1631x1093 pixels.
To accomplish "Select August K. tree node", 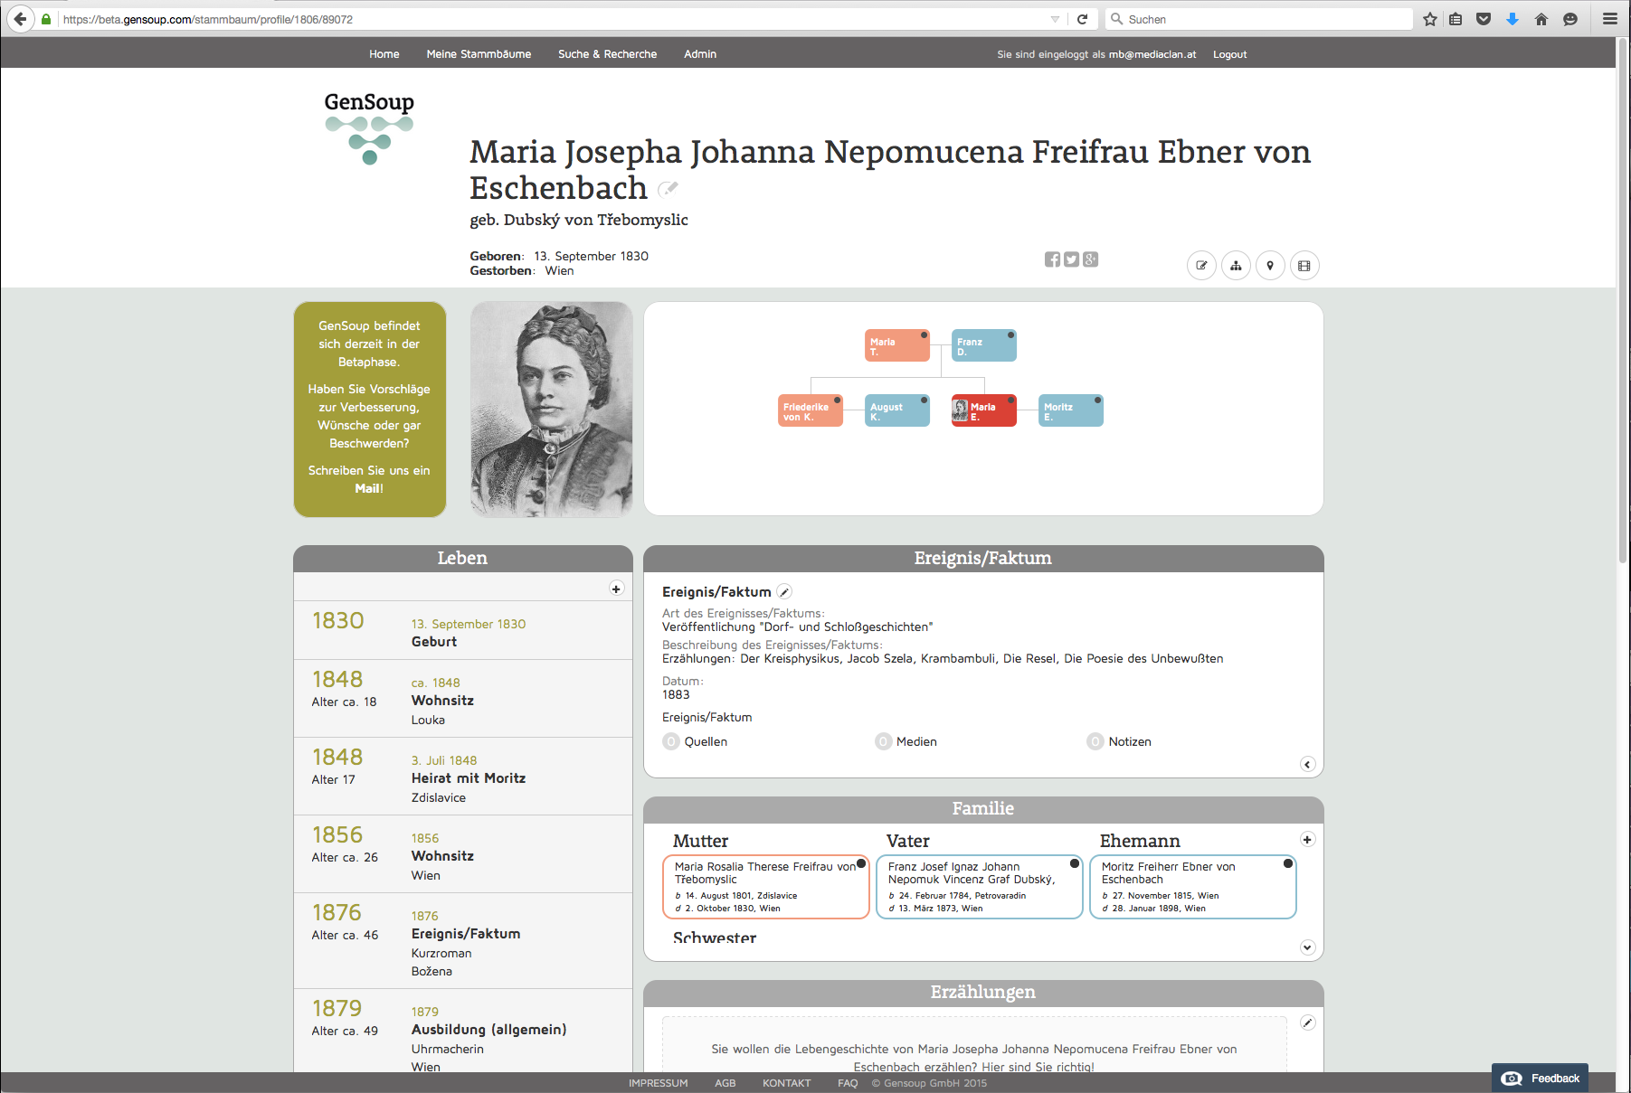I will click(896, 410).
